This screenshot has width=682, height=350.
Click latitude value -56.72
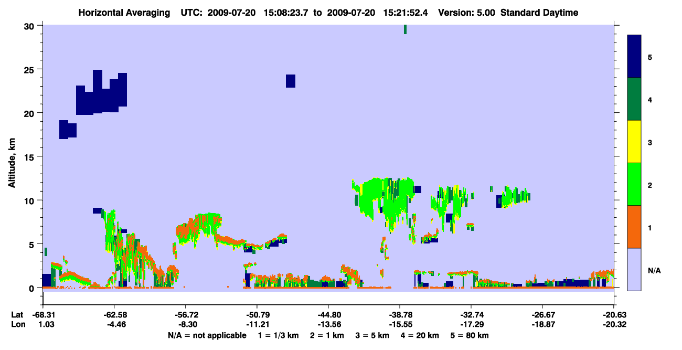point(186,314)
